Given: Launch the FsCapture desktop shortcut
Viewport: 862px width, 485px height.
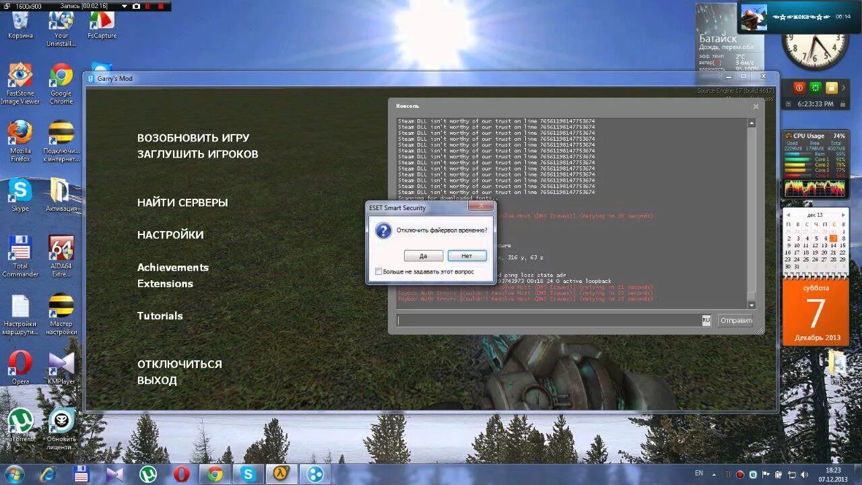Looking at the screenshot, I should [x=102, y=26].
